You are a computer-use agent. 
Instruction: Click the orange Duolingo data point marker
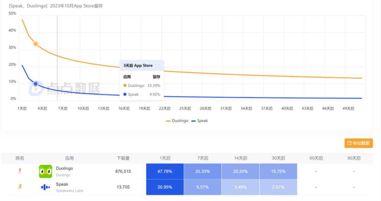(x=36, y=44)
